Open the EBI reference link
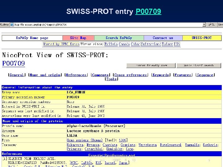This screenshot has width=223, height=167. click(98, 163)
